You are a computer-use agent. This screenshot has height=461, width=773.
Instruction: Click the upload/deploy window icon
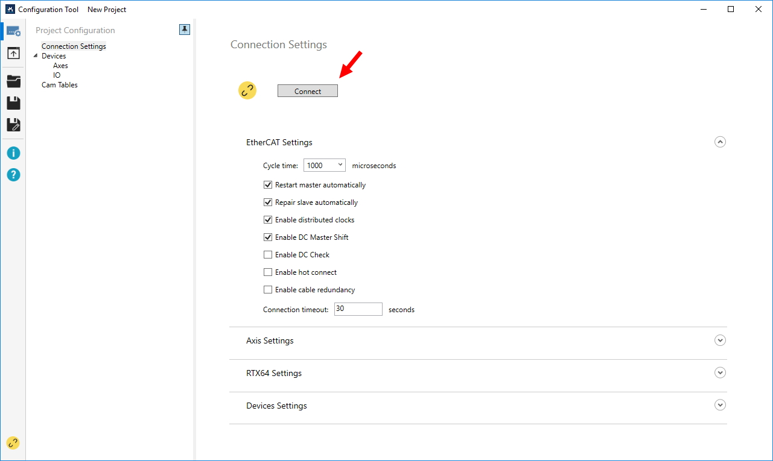13,54
